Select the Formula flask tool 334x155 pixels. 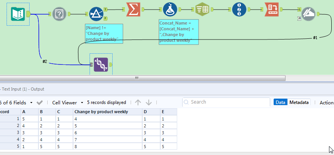point(170,9)
